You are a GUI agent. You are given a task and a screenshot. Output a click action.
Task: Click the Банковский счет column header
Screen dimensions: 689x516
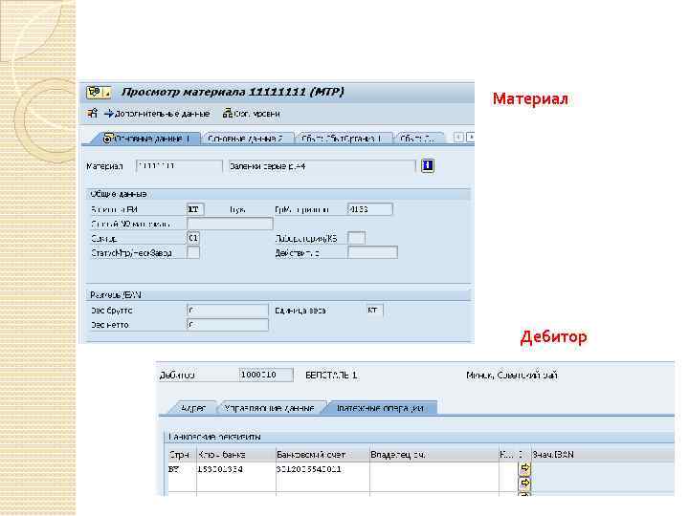click(322, 455)
